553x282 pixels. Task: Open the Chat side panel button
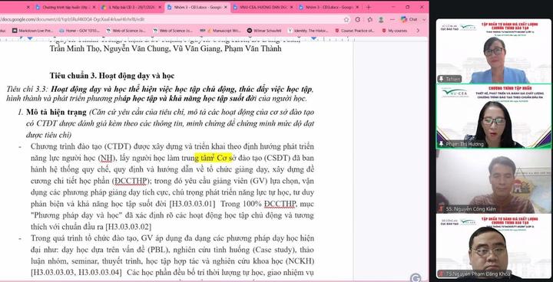409,19
